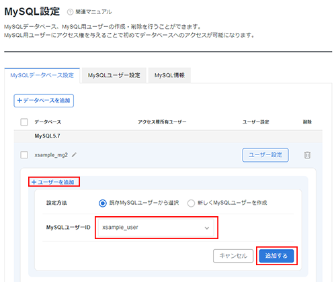Screen dimensions: 336x282
Task: Select 新しくMySQLユーザーを作成 radio option
Action: tap(191, 203)
